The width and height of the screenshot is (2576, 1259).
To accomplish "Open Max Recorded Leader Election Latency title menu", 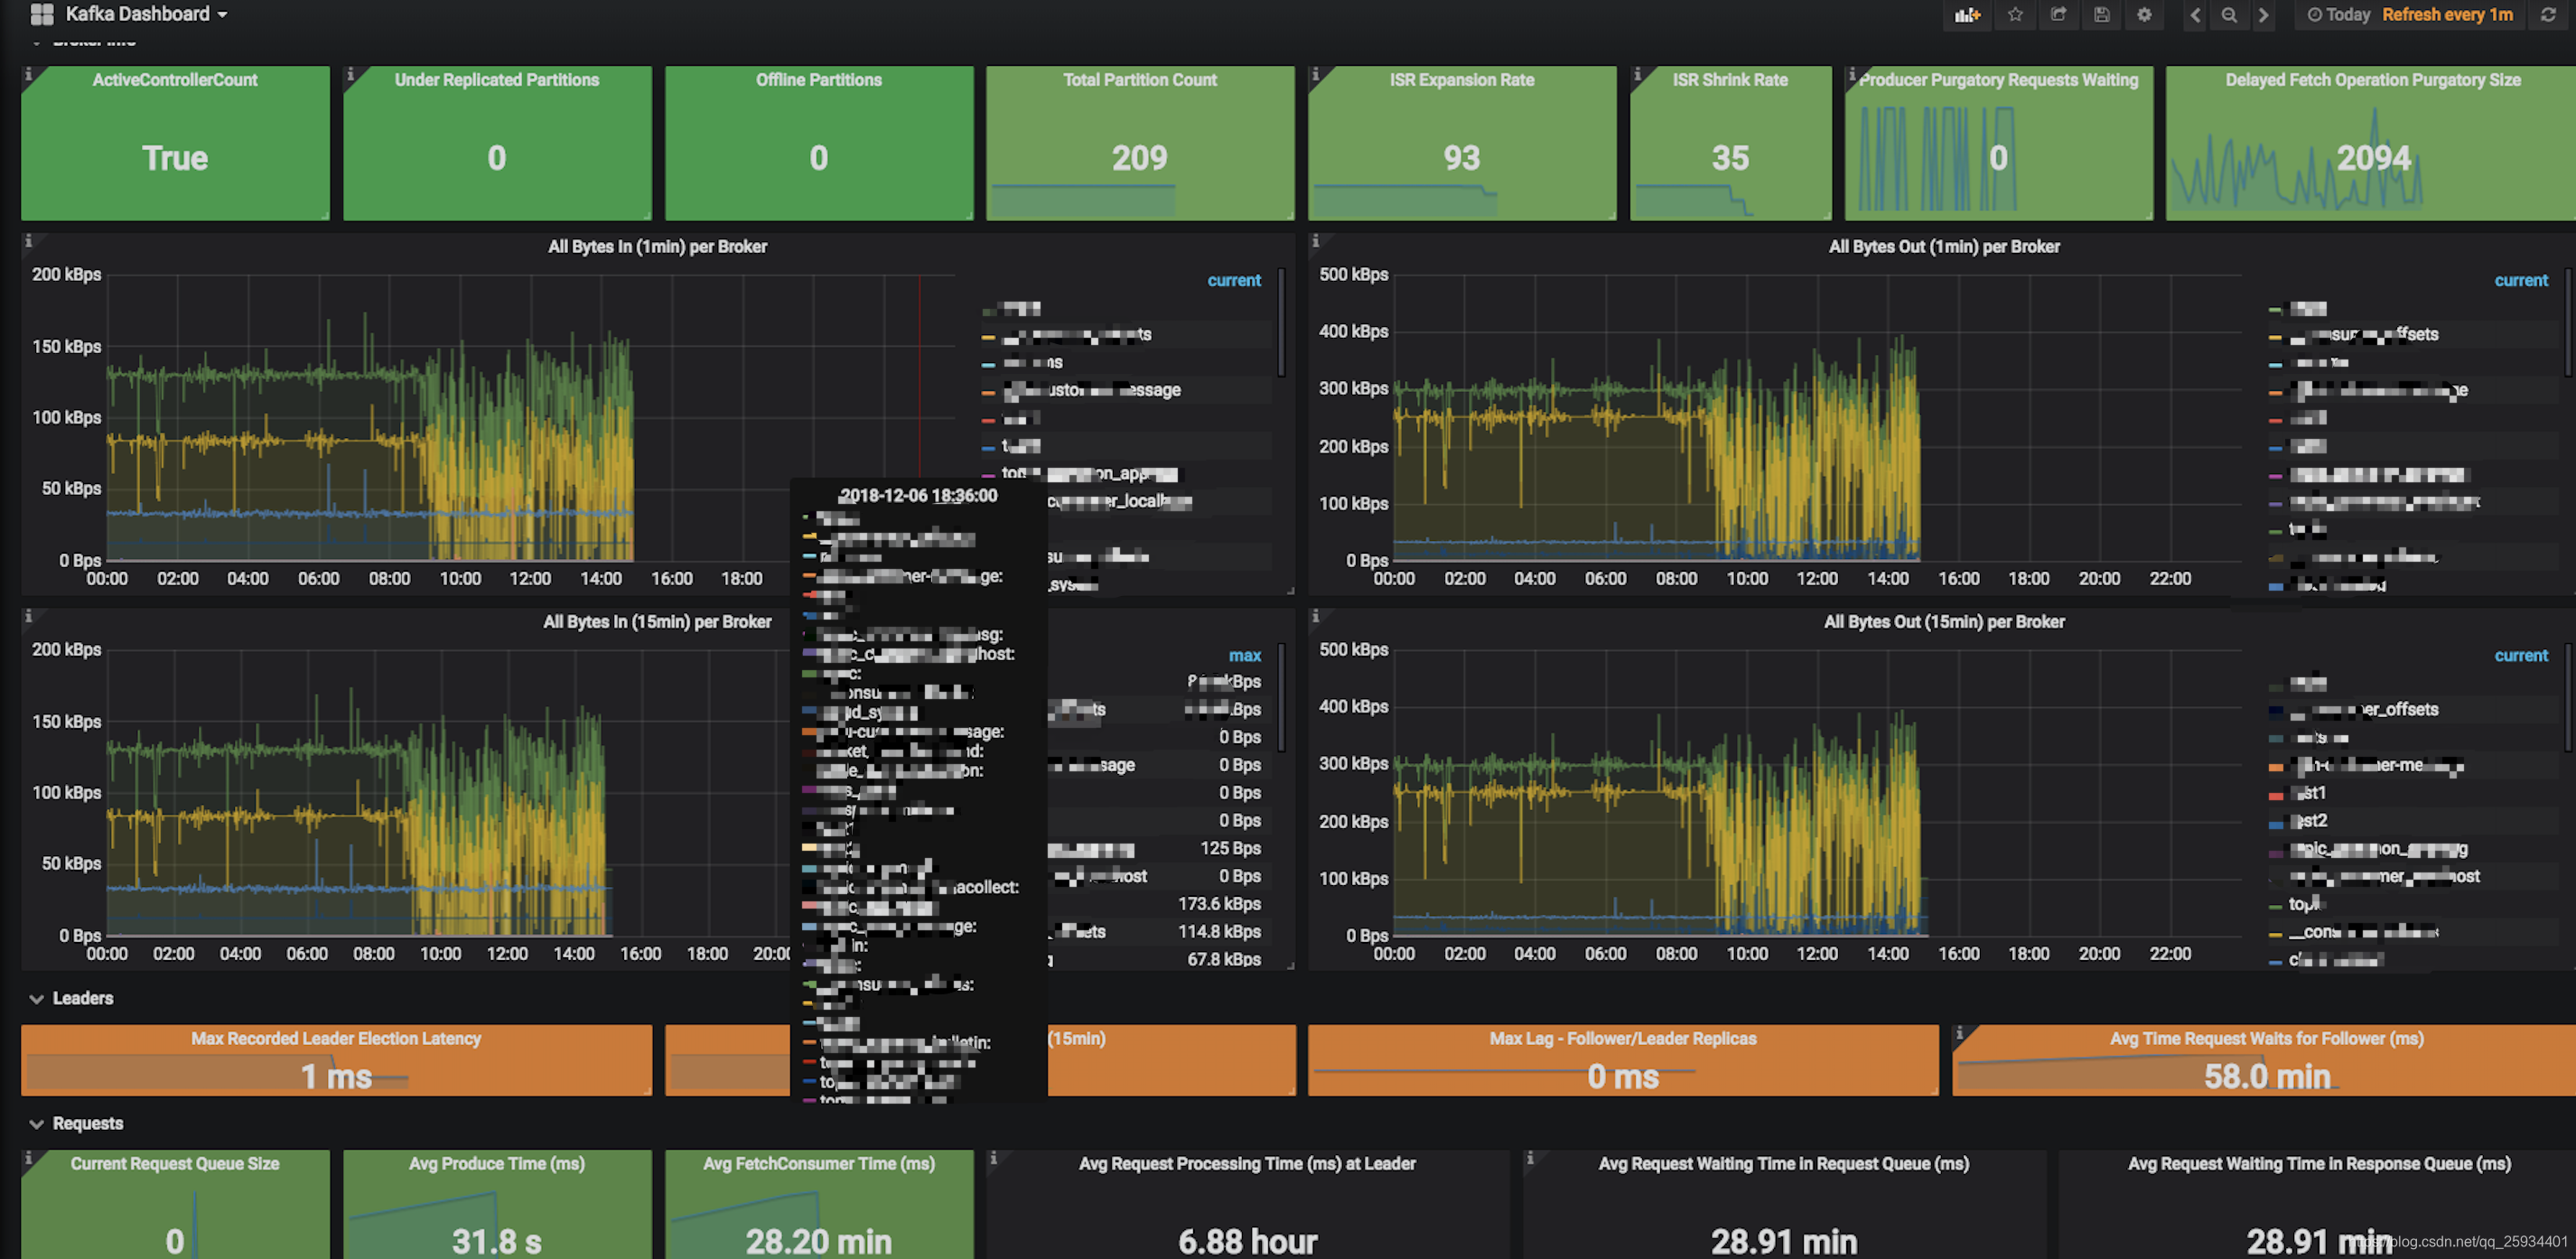I will tap(336, 1038).
